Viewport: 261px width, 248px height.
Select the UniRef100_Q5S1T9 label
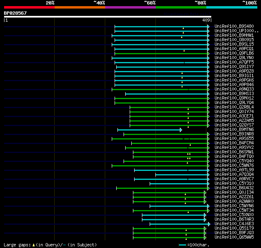coord(234,228)
